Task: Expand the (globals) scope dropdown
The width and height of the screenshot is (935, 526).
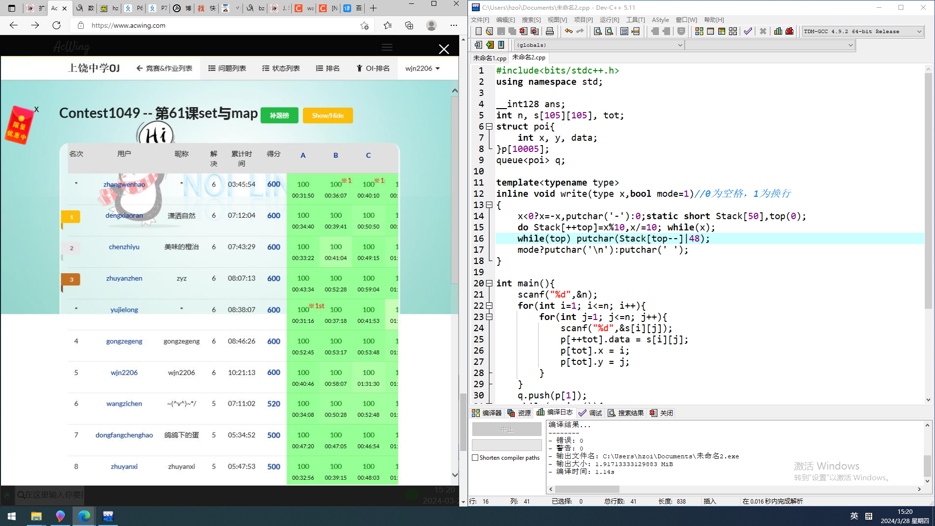Action: coord(680,45)
